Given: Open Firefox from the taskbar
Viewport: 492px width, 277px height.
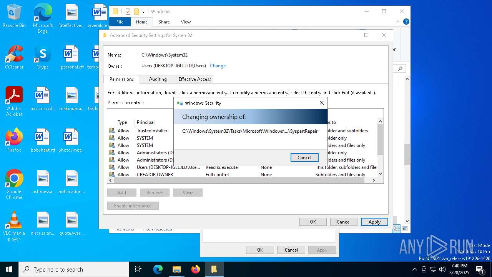Looking at the screenshot, I should tap(196, 269).
